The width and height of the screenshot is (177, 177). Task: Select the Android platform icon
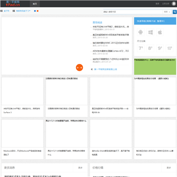141,32
